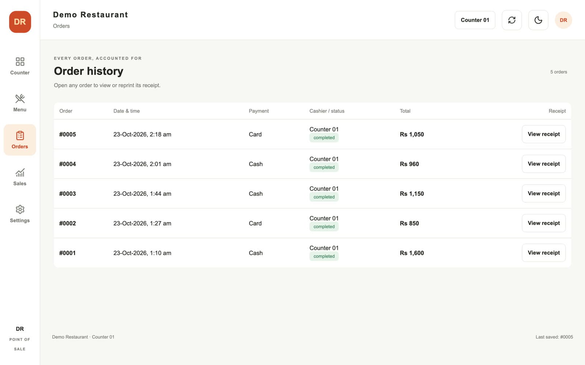Click the Counter 01 header button
The image size is (585, 365).
pyautogui.click(x=475, y=20)
